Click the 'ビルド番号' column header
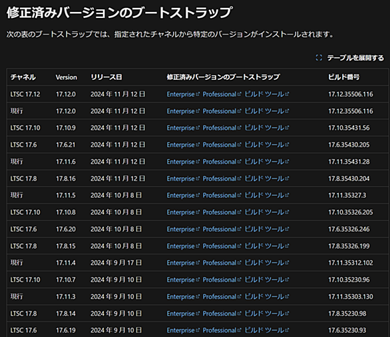The height and width of the screenshot is (337, 390). pyautogui.click(x=343, y=77)
